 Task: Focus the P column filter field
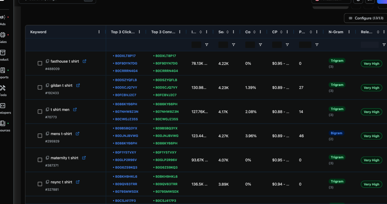tap(305, 44)
